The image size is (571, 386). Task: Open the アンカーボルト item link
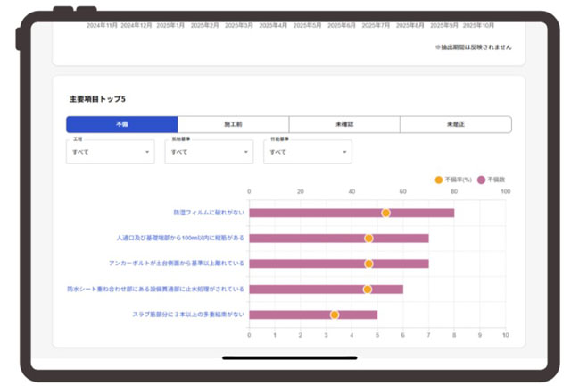pyautogui.click(x=177, y=264)
